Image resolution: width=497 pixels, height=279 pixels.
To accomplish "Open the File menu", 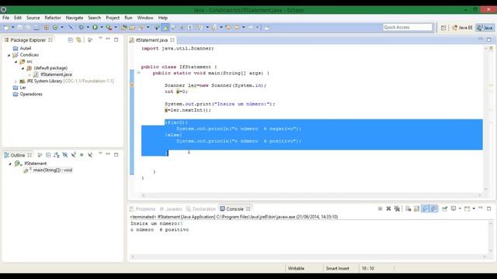I will click(x=5, y=18).
